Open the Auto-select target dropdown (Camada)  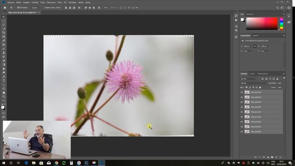click(35, 8)
